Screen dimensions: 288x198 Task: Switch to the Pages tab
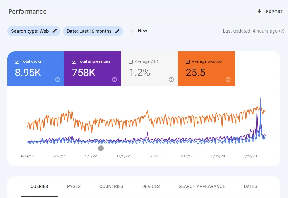point(74,186)
